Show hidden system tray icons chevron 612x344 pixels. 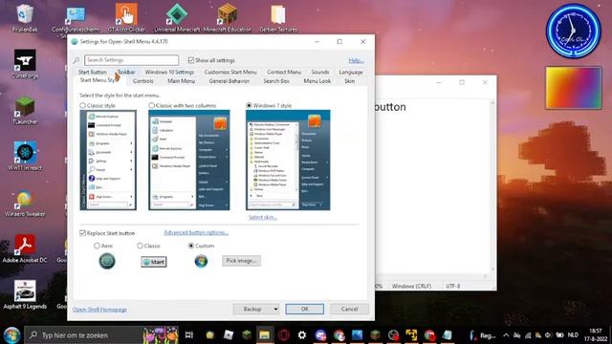pyautogui.click(x=506, y=335)
